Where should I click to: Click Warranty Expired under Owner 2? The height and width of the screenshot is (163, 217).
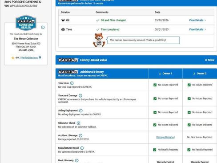click(x=200, y=162)
